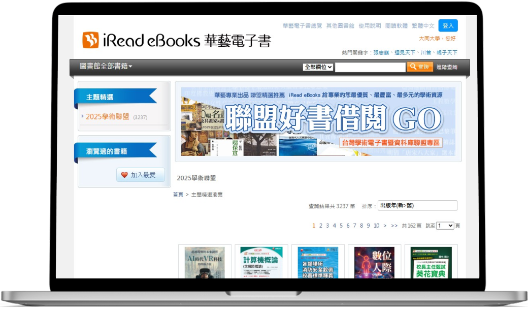Viewport: 528px width, 314px height.
Task: Click the heart 加入最愛 button
Action: click(x=141, y=175)
